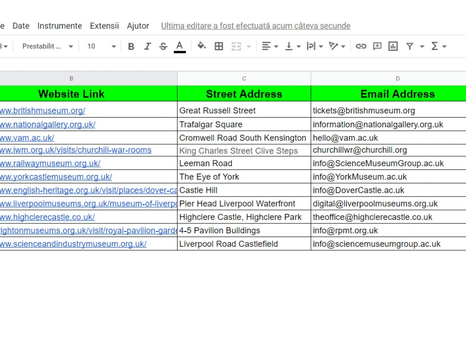Select the Great Russell Street cell
466x350 pixels.
tap(244, 110)
